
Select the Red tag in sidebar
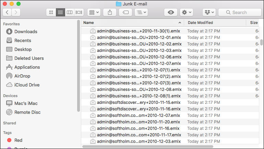[x=18, y=140]
